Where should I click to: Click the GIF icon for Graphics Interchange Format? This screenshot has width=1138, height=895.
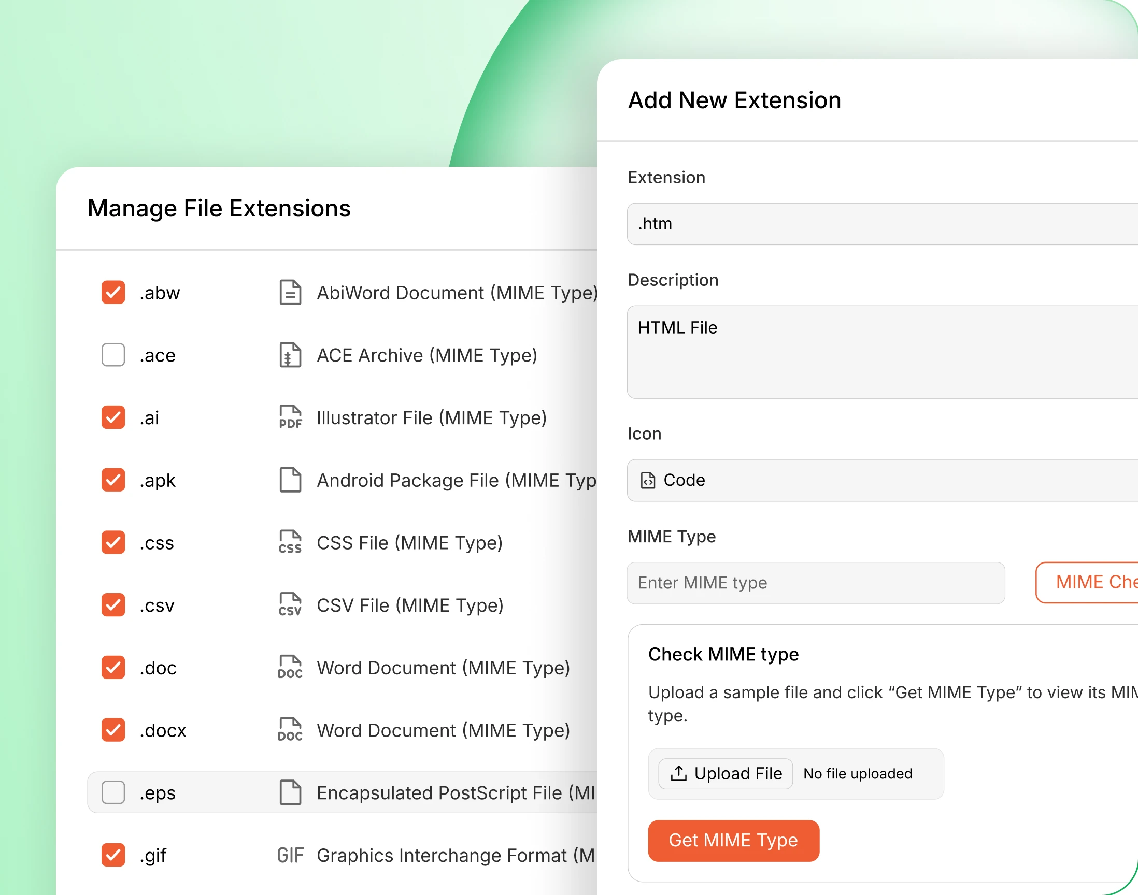tap(290, 855)
